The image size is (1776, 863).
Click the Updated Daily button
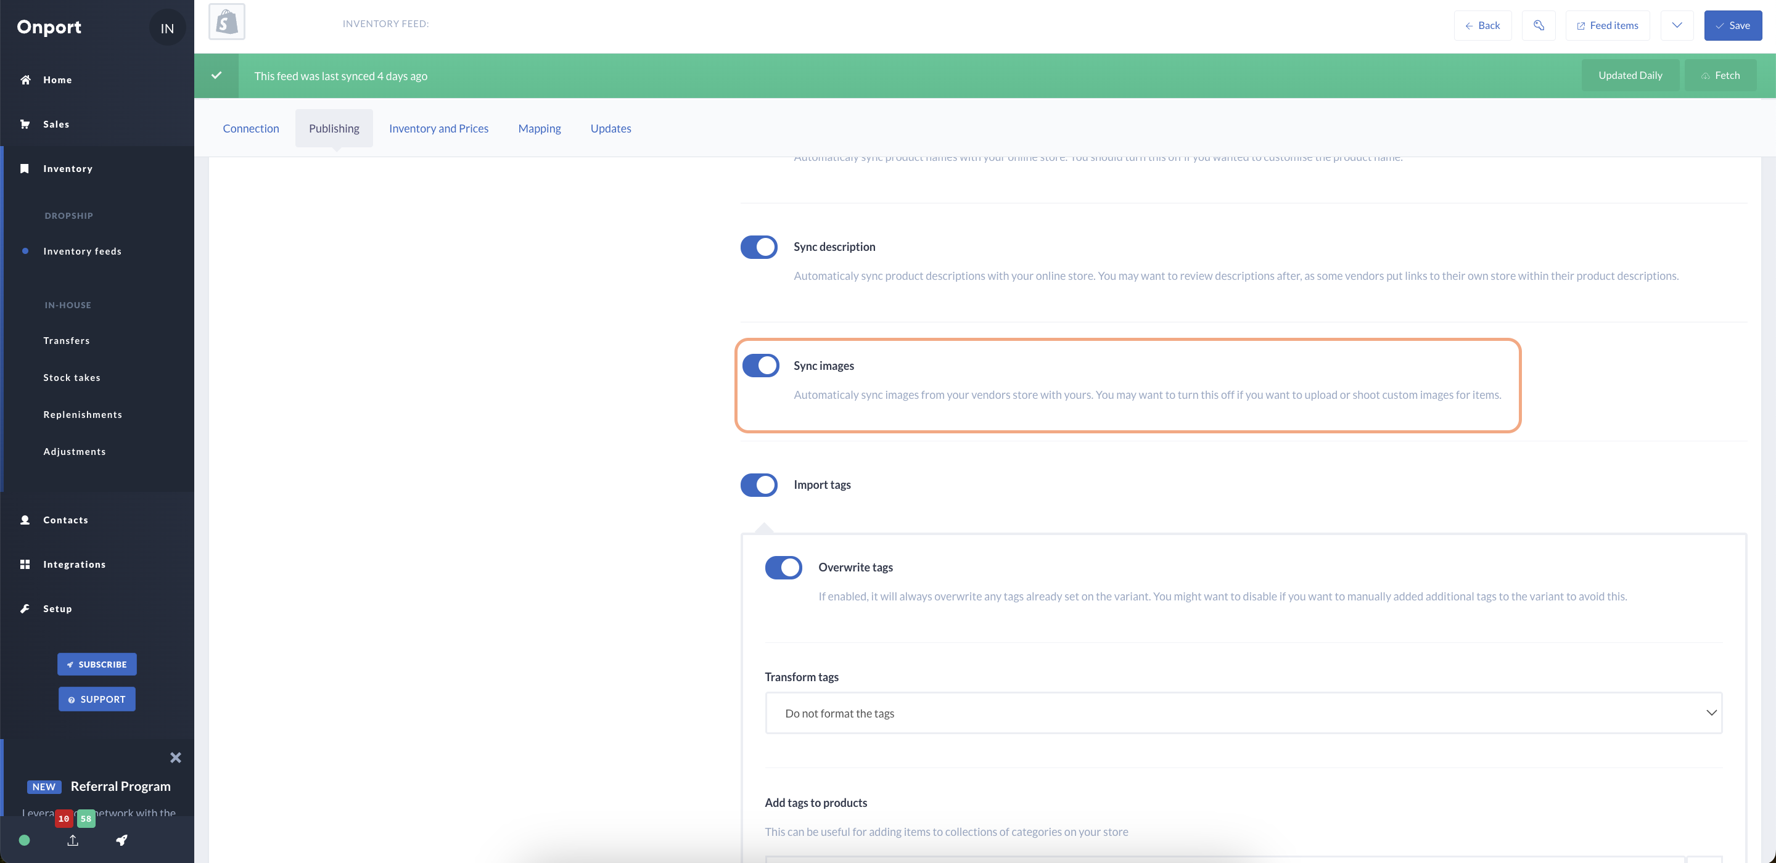tap(1630, 75)
